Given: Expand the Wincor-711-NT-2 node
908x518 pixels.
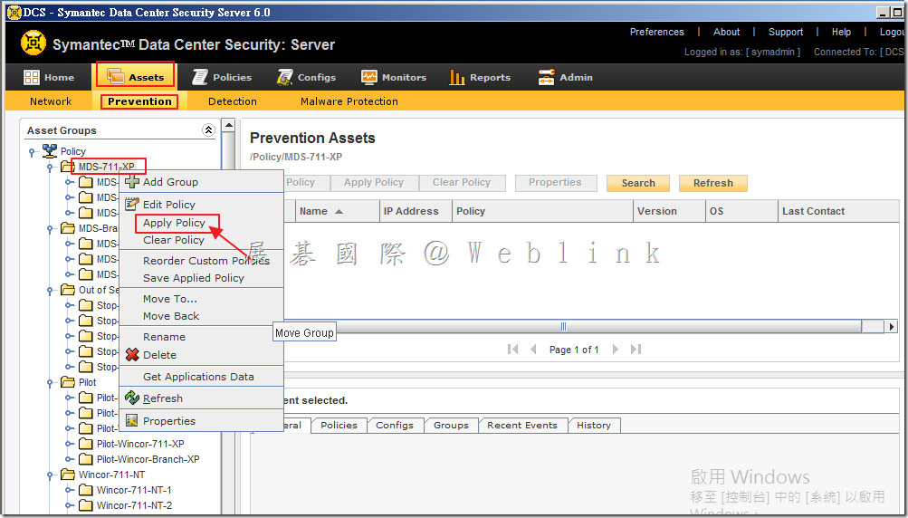Looking at the screenshot, I should pyautogui.click(x=68, y=506).
